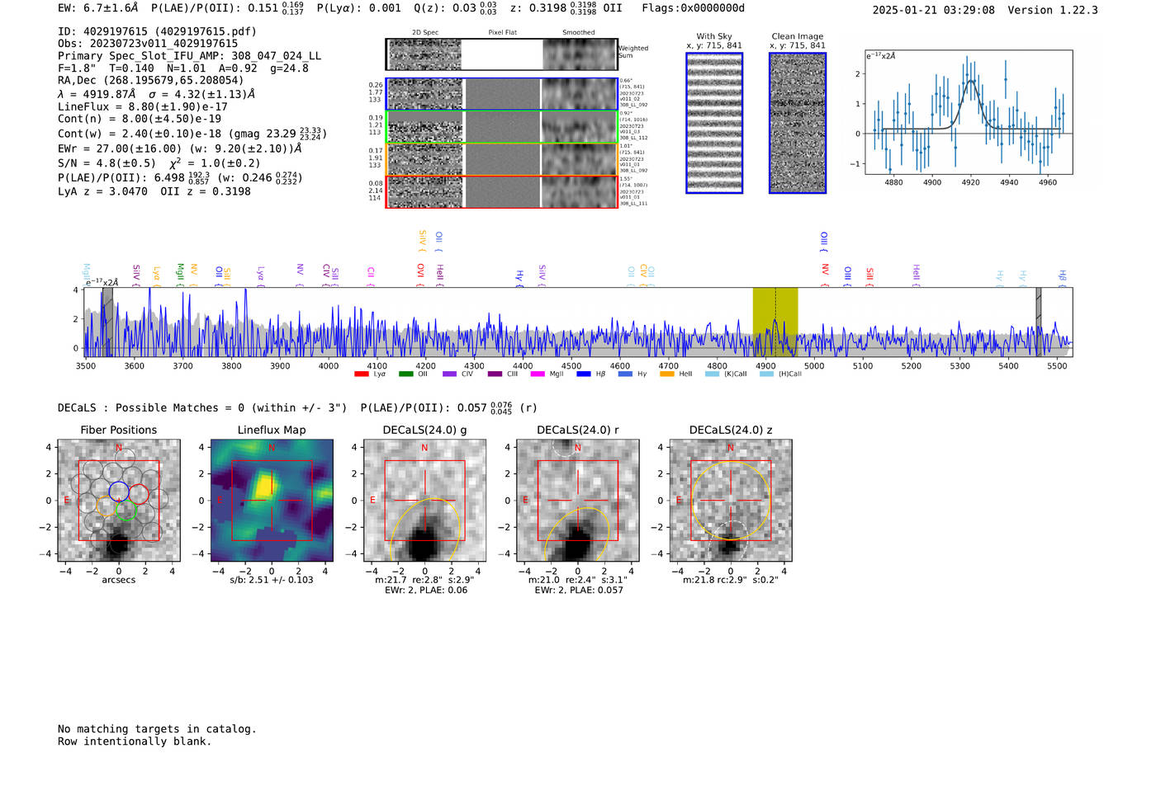
Task: Open the DECaLS(24.0) z image
Action: coord(731,501)
